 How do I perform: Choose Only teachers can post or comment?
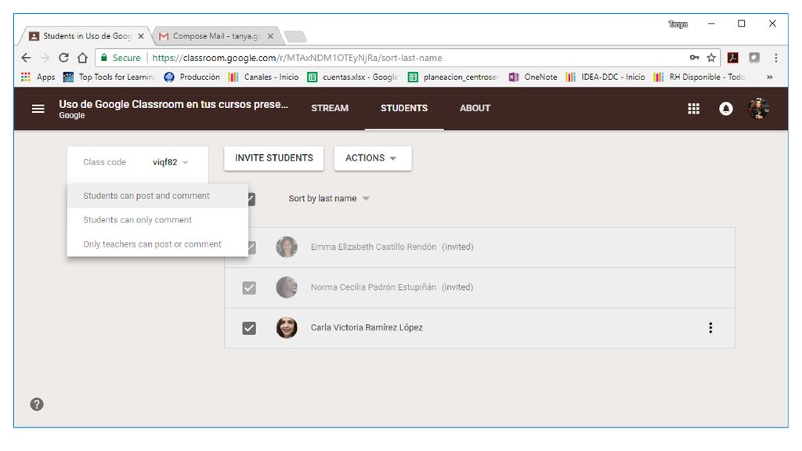(x=157, y=244)
